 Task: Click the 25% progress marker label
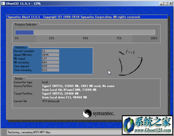pos(52,38)
